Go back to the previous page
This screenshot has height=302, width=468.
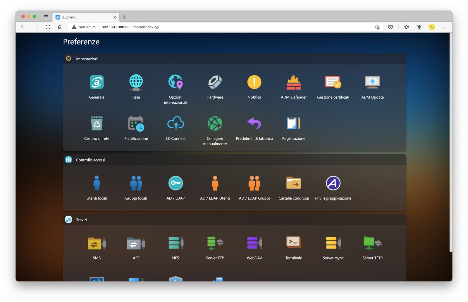pyautogui.click(x=23, y=27)
